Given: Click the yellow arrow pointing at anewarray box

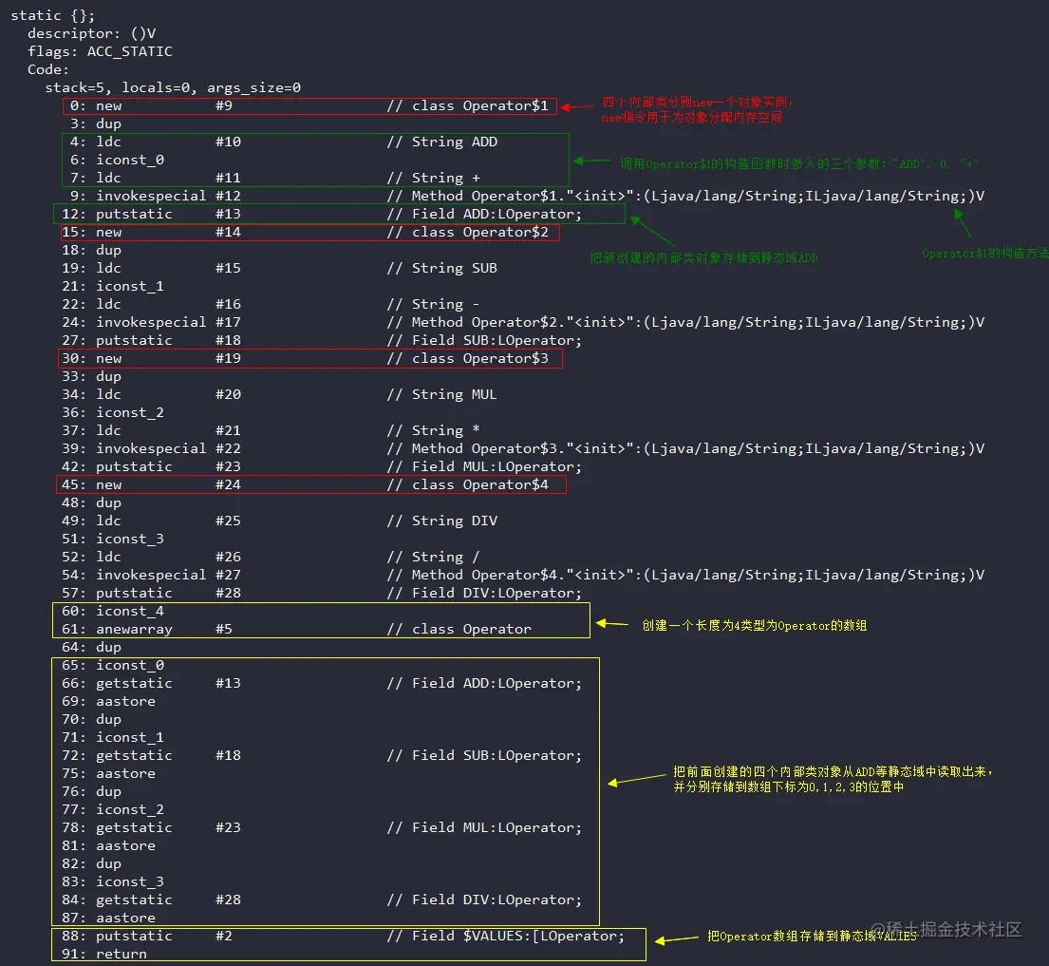Looking at the screenshot, I should [x=613, y=625].
